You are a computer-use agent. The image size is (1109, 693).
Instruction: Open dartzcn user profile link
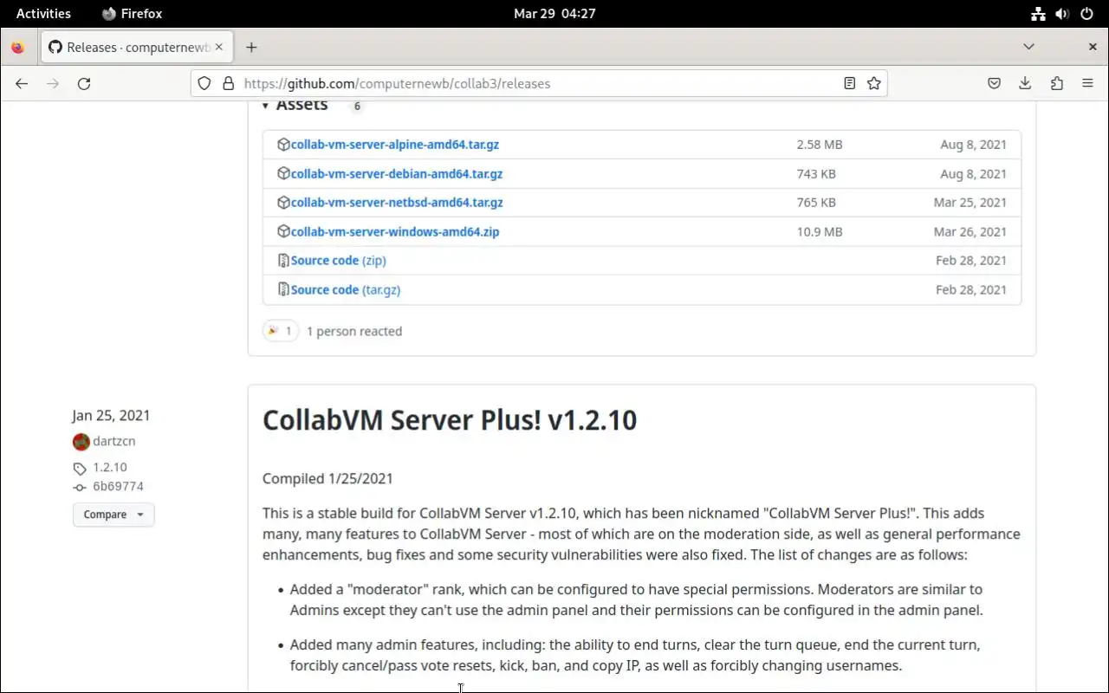[x=114, y=441]
